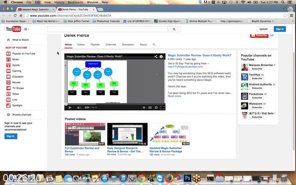296x185 pixels.
Task: Click the channel search icon
Action: click(x=154, y=44)
